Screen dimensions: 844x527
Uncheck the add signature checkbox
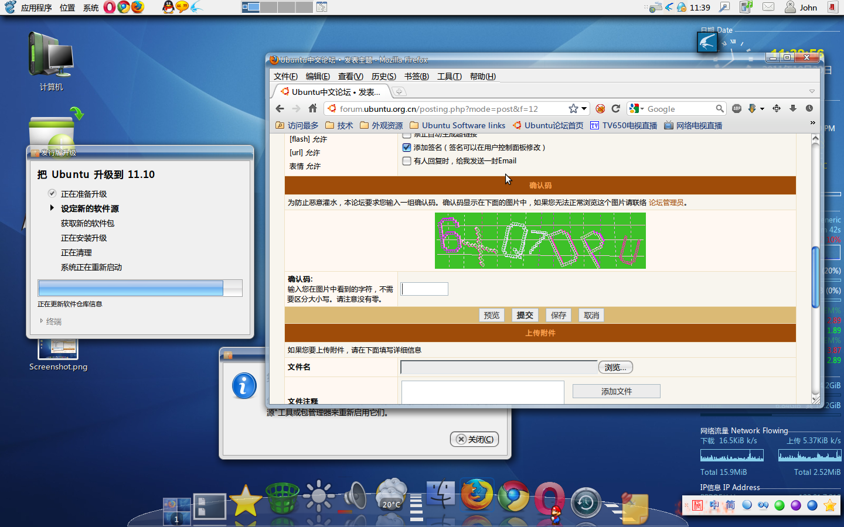[407, 148]
